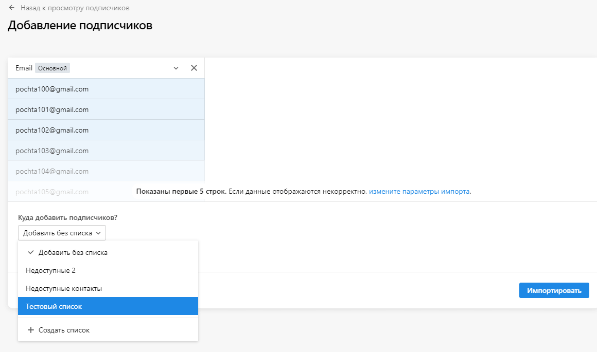The height and width of the screenshot is (352, 597).
Task: Select Тестовый список from the list
Action: coord(53,306)
